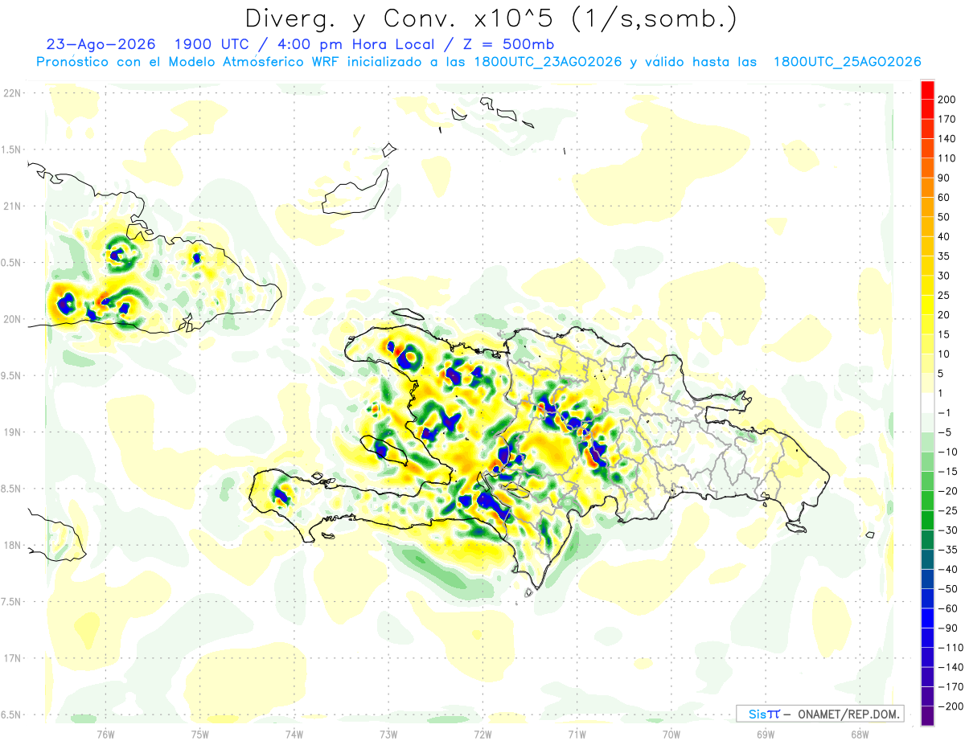The width and height of the screenshot is (965, 745).
Task: Click the '73W' longitude label
Action: 388,733
